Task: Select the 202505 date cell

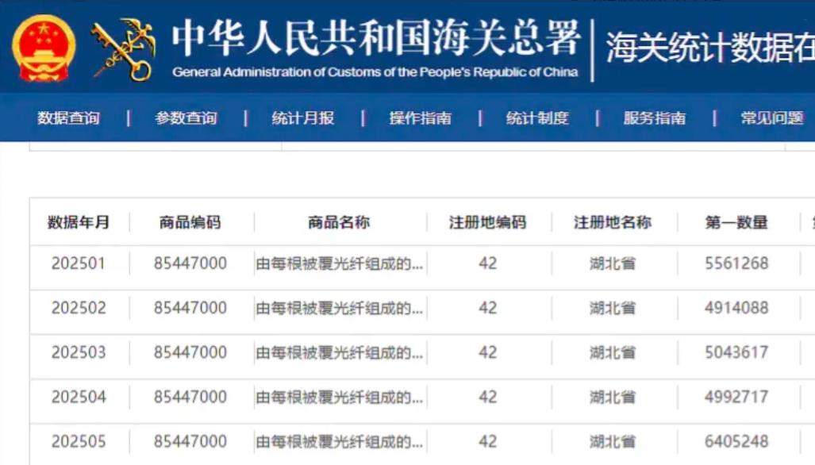Action: pos(79,442)
